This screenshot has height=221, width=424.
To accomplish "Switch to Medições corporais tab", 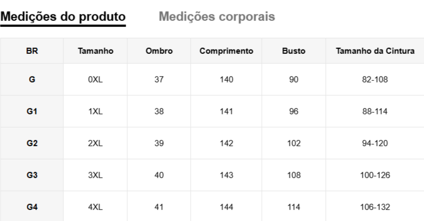I will [x=217, y=16].
